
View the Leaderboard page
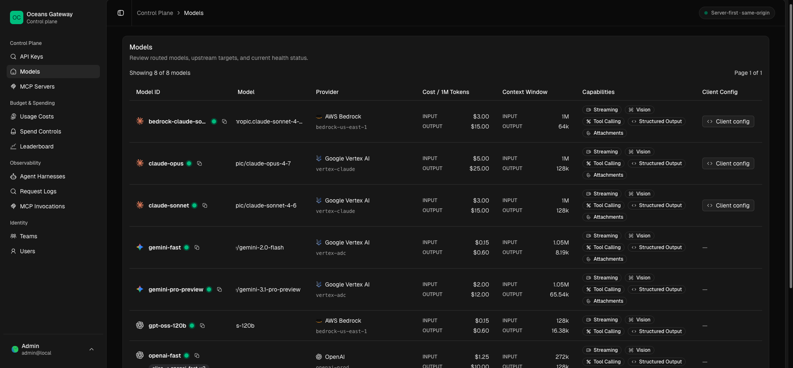53,146
